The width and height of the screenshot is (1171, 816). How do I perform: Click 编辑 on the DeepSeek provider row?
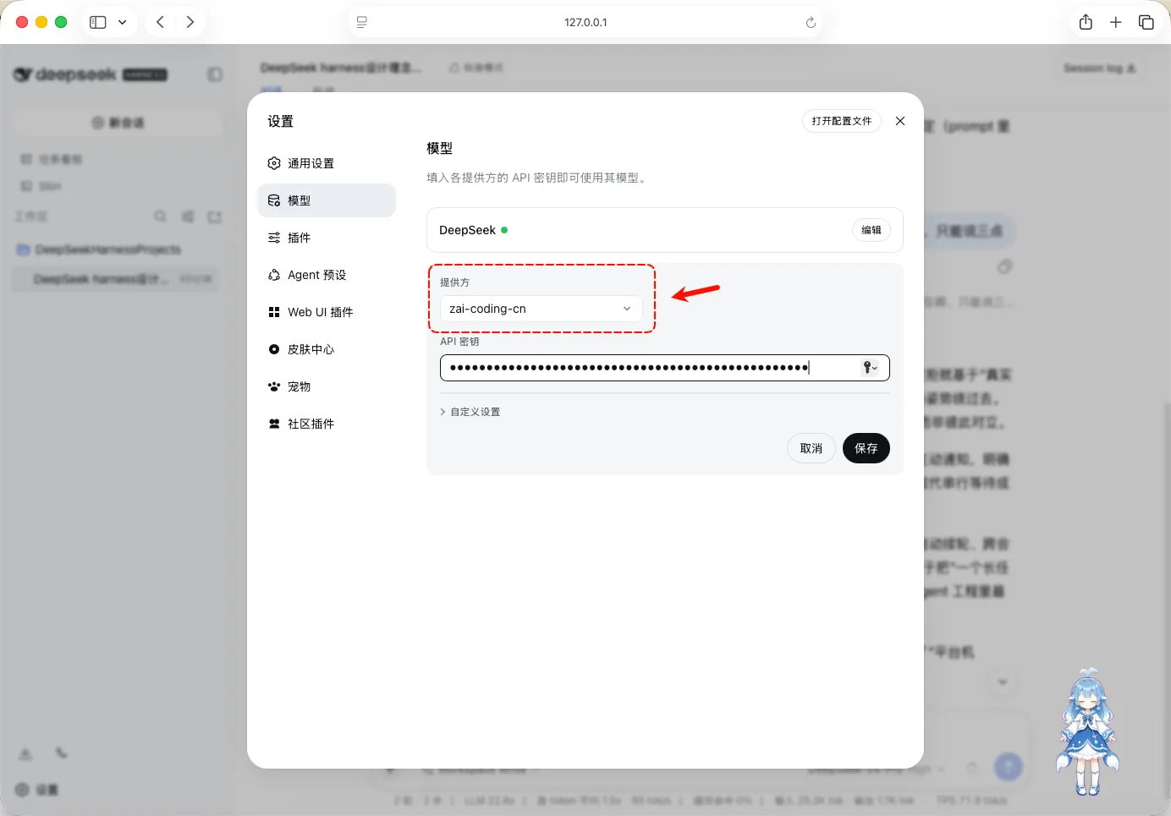pos(871,230)
